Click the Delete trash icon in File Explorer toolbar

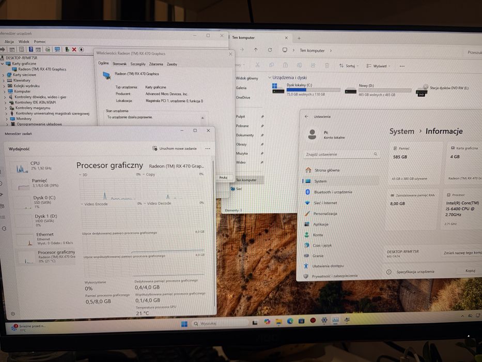click(327, 65)
